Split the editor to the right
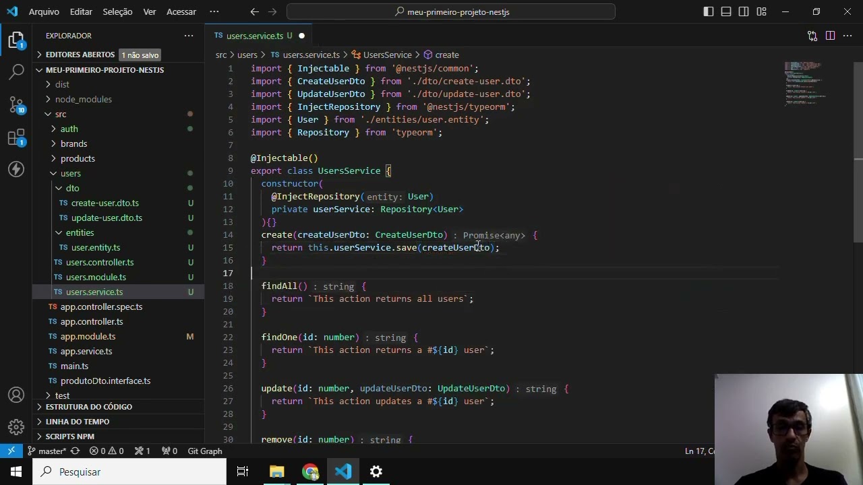 pyautogui.click(x=830, y=36)
